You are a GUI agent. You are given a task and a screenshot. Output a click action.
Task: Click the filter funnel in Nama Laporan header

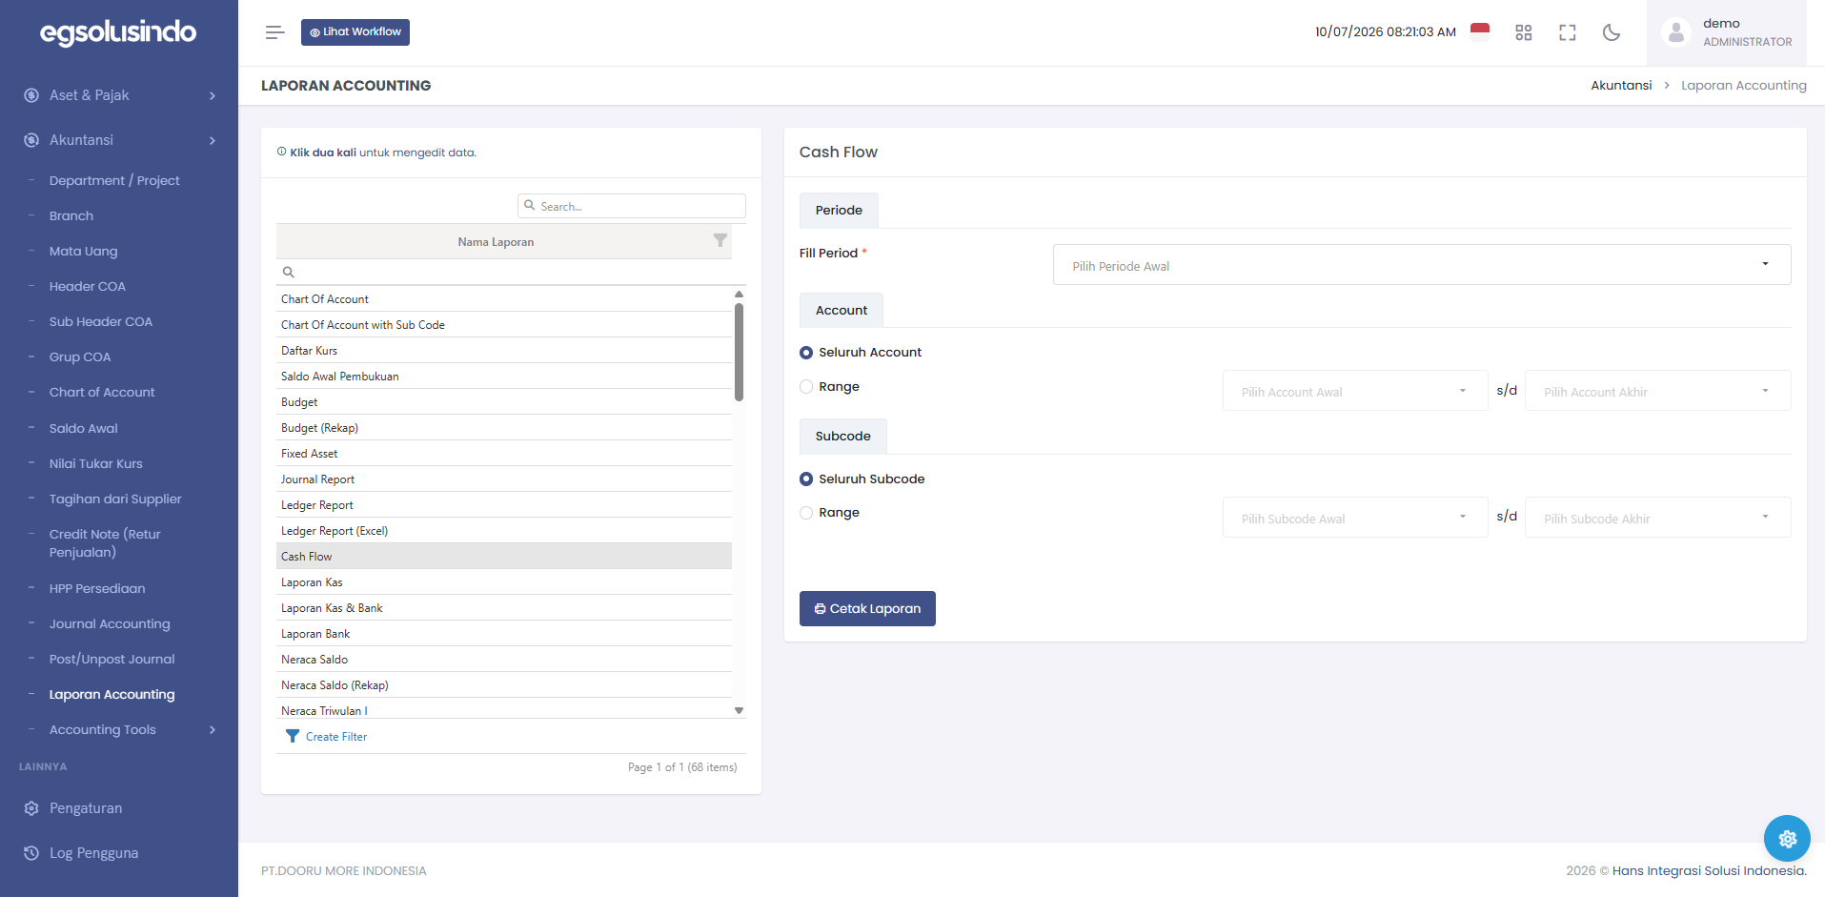coord(720,241)
